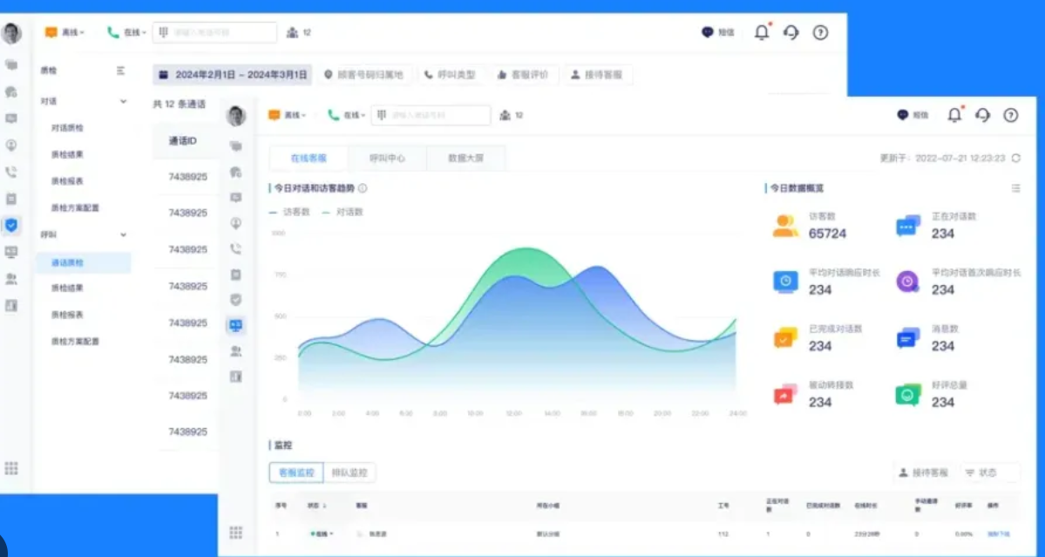Switch monitoring view to 排队监控

pyautogui.click(x=349, y=472)
